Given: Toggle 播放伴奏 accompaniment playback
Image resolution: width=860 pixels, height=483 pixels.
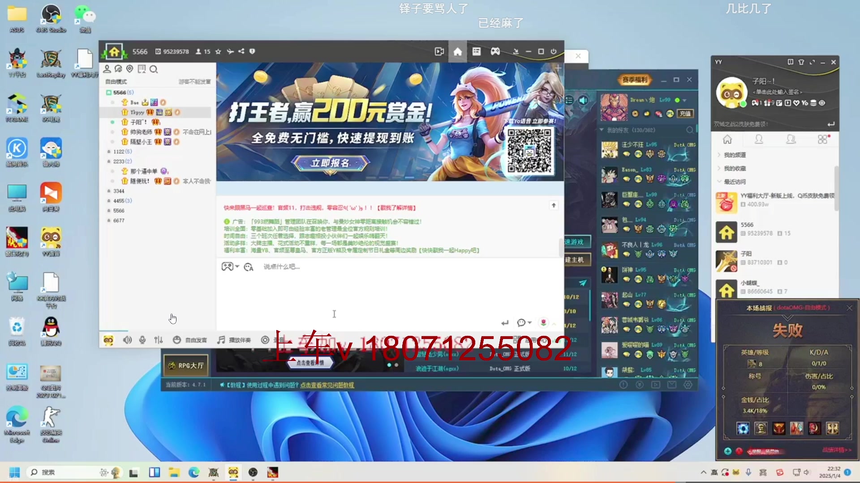Looking at the screenshot, I should click(x=234, y=340).
